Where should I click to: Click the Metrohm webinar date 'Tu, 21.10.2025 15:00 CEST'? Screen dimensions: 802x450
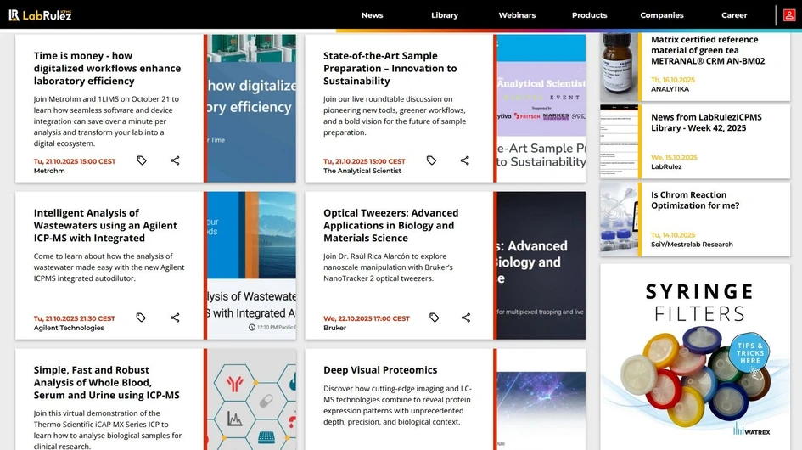coord(75,161)
